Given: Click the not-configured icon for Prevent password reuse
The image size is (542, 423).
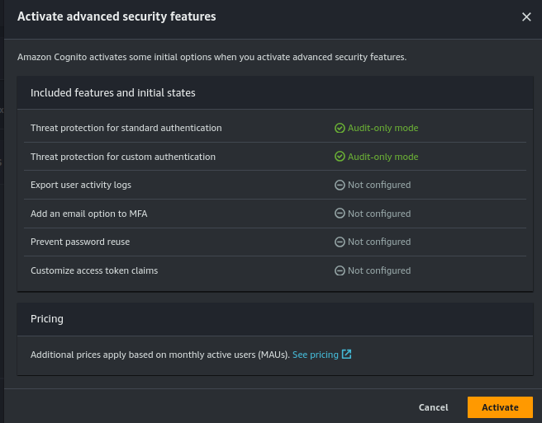Looking at the screenshot, I should tap(340, 242).
